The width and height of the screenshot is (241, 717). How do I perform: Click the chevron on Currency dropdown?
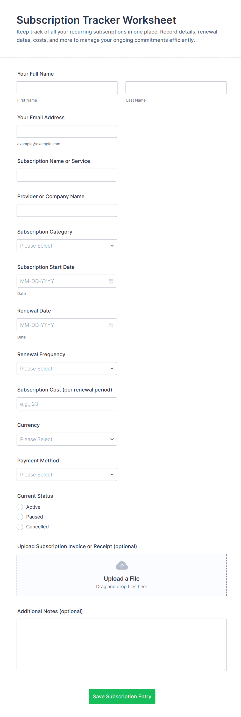[x=112, y=439]
